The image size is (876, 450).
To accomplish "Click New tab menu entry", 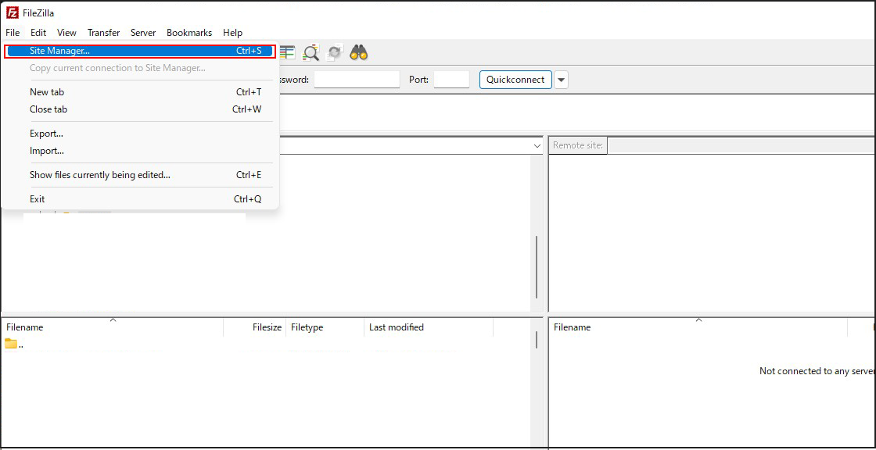I will (140, 92).
